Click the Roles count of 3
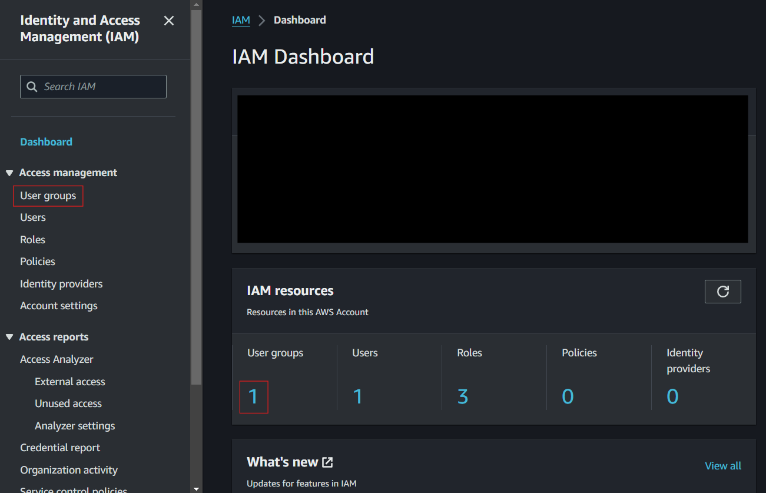 pyautogui.click(x=463, y=396)
